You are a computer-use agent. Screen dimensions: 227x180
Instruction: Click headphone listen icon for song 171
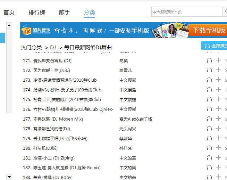tap(209, 60)
